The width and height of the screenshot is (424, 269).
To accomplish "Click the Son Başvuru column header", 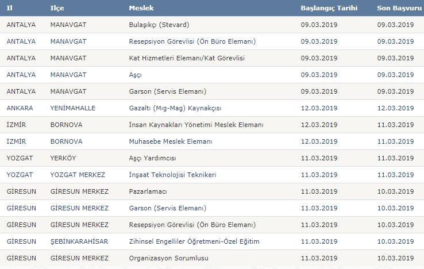I will tap(399, 8).
